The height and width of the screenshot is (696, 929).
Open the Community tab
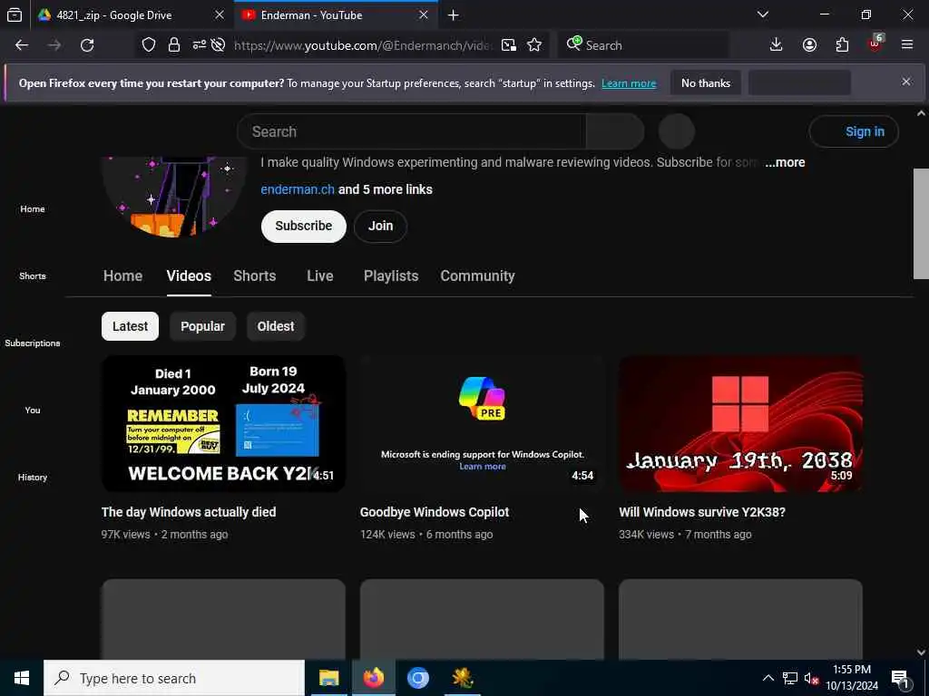tap(477, 275)
